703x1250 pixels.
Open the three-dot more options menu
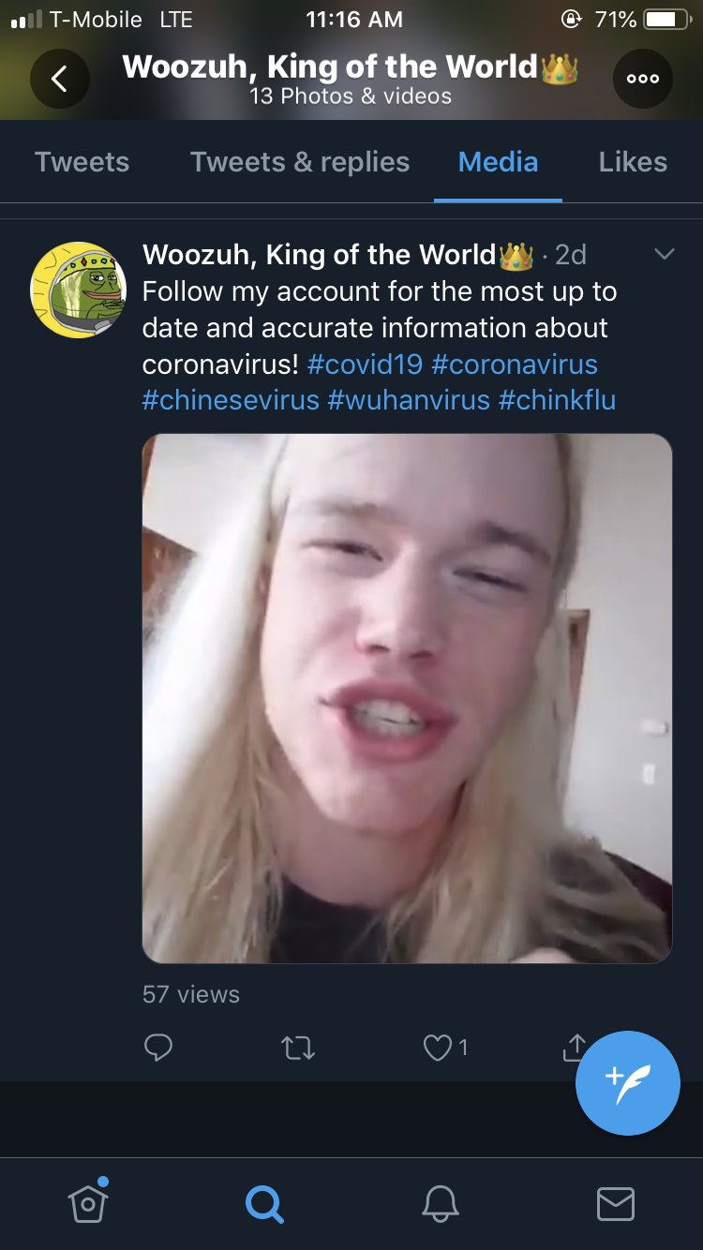642,79
